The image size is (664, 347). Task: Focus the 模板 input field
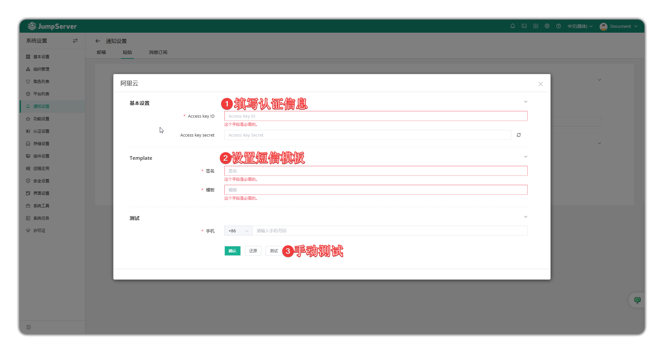376,190
